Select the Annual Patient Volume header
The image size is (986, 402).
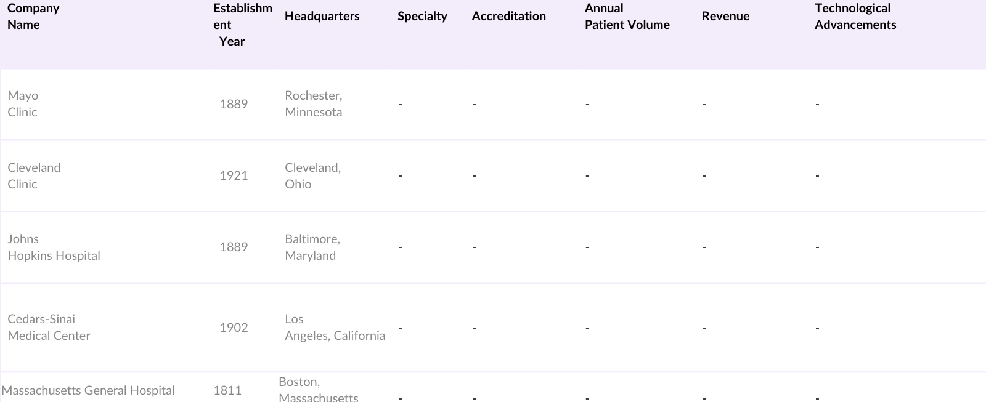(627, 17)
